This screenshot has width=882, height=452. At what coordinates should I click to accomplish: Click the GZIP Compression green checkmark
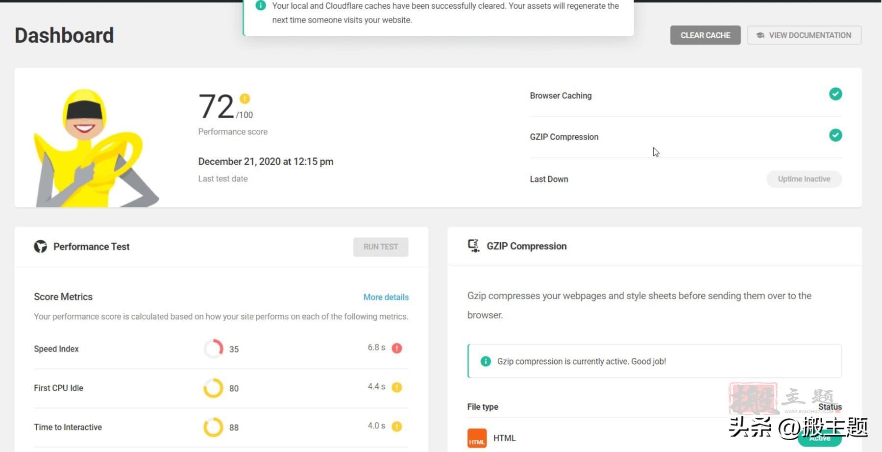click(835, 135)
